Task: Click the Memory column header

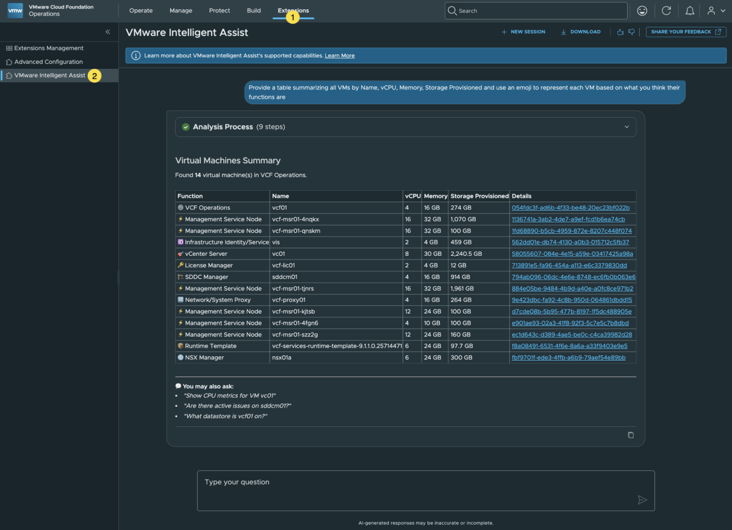Action: click(436, 196)
